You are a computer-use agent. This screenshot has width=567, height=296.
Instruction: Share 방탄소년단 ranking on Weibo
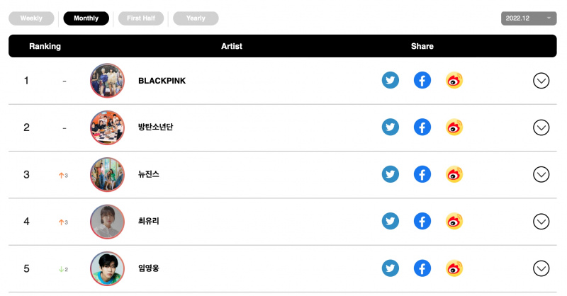click(454, 127)
